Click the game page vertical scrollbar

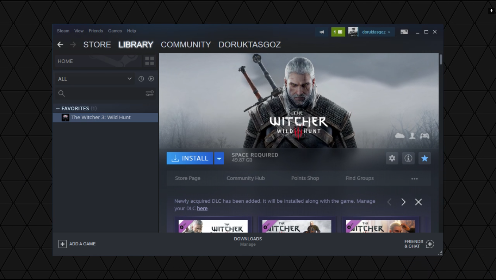(x=441, y=59)
